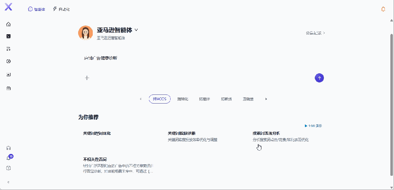Focus the prompt field containing 店铺广告健康诊断
This screenshot has height=190, width=394.
tap(201, 58)
